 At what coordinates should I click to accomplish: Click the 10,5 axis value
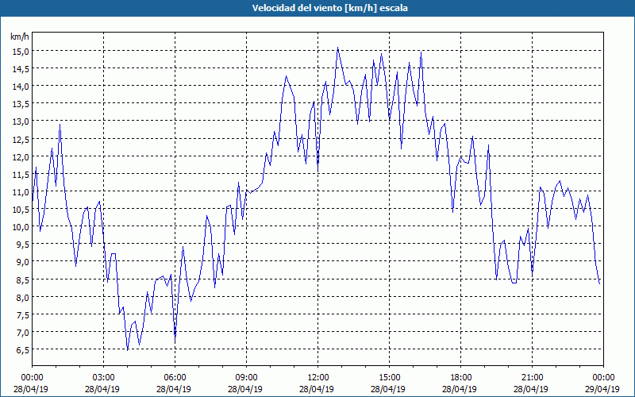point(21,210)
